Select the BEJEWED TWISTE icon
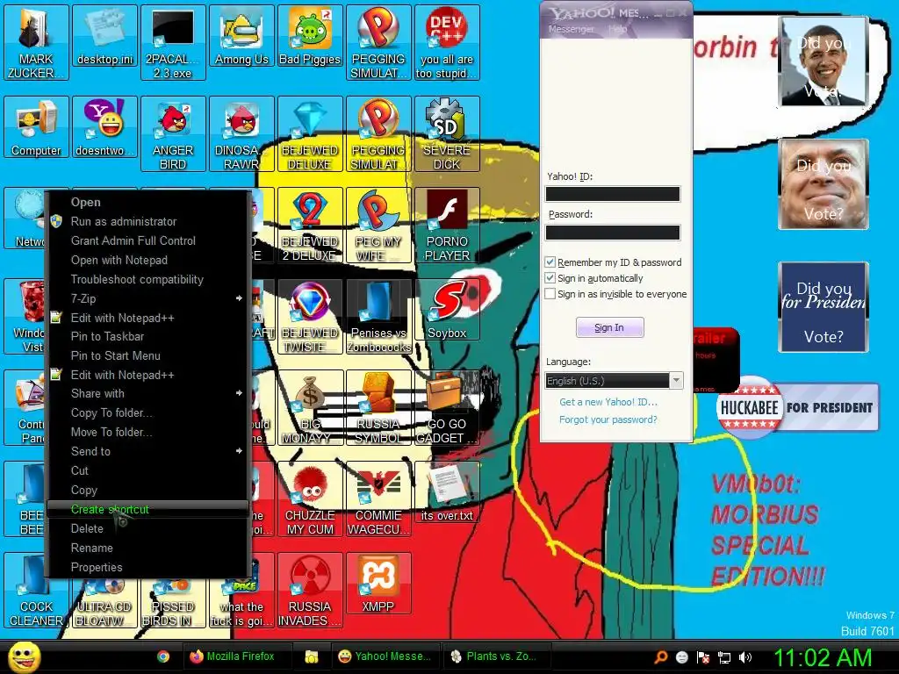 tap(310, 316)
